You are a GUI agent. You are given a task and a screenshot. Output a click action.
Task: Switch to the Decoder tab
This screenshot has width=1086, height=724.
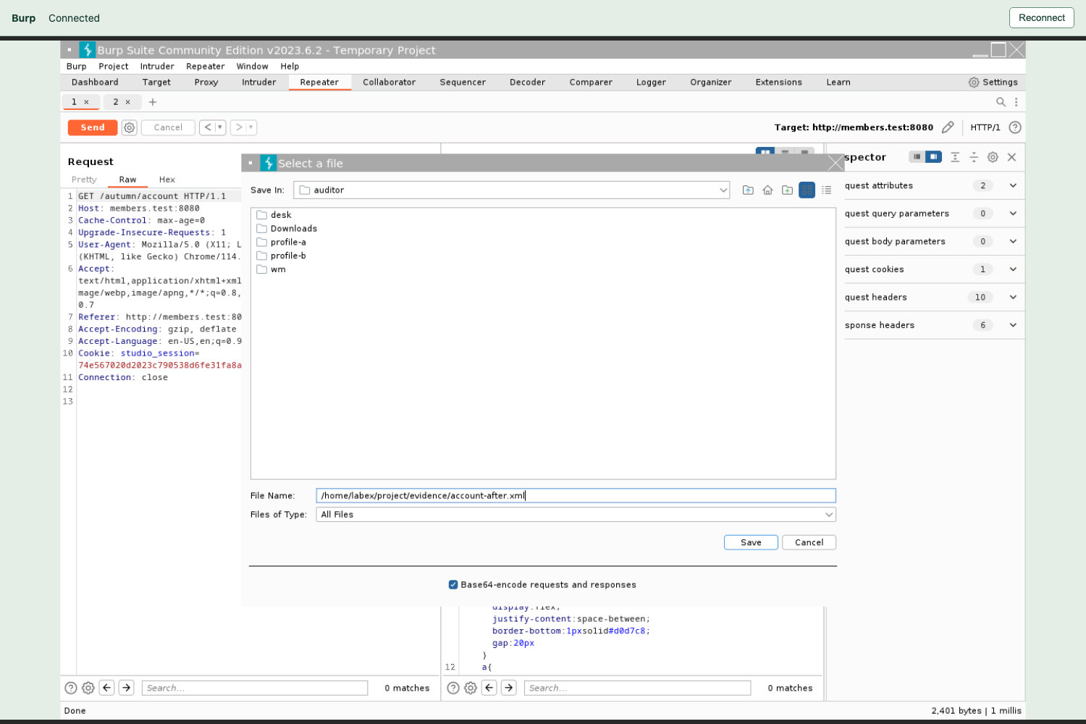(x=527, y=83)
